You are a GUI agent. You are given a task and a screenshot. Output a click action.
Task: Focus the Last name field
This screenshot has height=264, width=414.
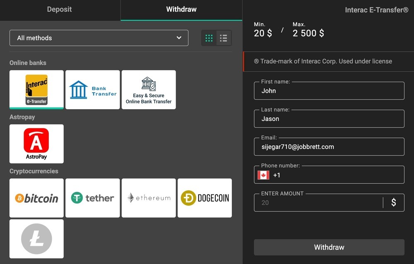pyautogui.click(x=329, y=119)
